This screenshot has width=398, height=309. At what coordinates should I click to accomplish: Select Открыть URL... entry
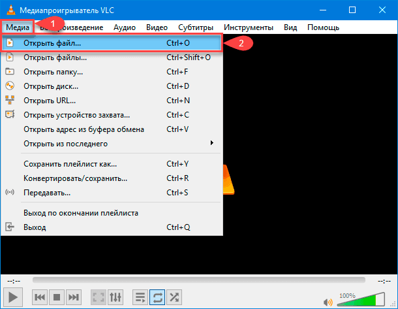pyautogui.click(x=112, y=101)
